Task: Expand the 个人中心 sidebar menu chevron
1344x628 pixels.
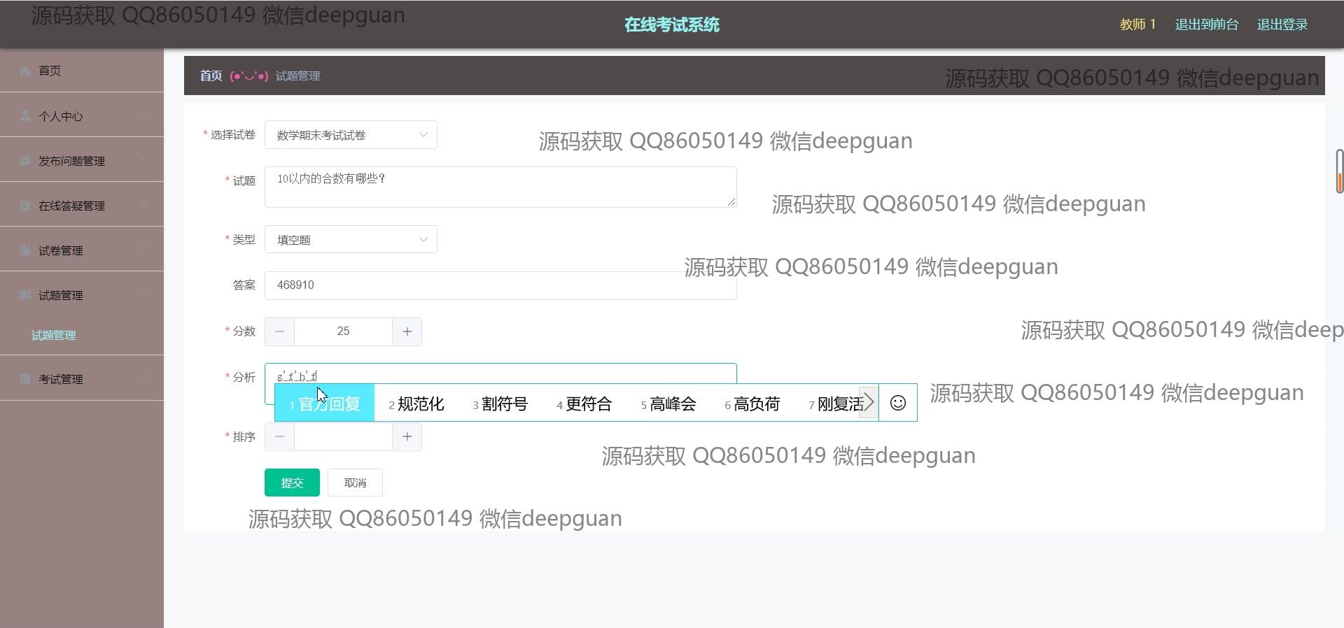Action: (143, 113)
